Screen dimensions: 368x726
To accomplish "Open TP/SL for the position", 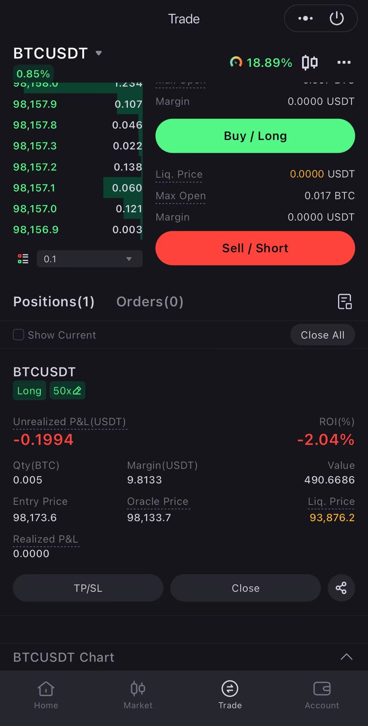I will [88, 588].
